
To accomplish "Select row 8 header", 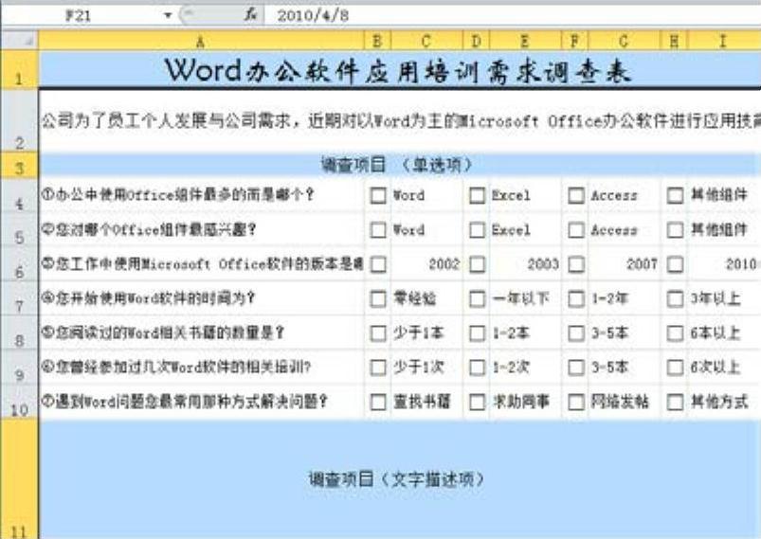I will point(19,333).
